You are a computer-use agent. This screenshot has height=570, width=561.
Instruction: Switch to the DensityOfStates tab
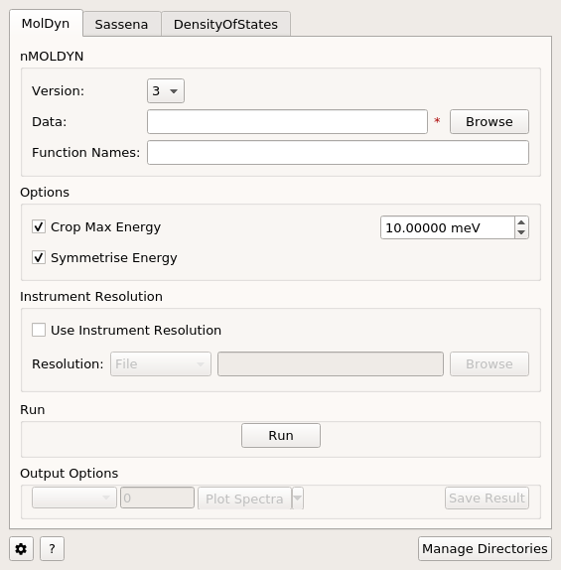225,25
